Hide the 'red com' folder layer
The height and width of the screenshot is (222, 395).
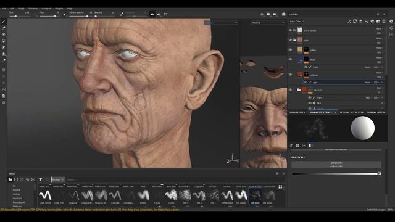pyautogui.click(x=290, y=89)
